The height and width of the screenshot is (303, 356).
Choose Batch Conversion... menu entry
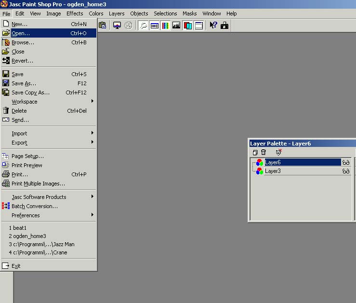49,206
